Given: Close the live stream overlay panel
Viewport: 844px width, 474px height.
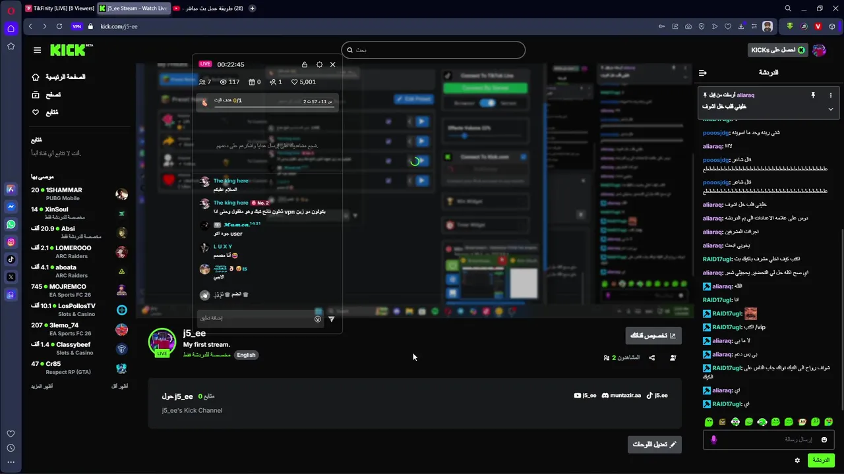Looking at the screenshot, I should [332, 65].
